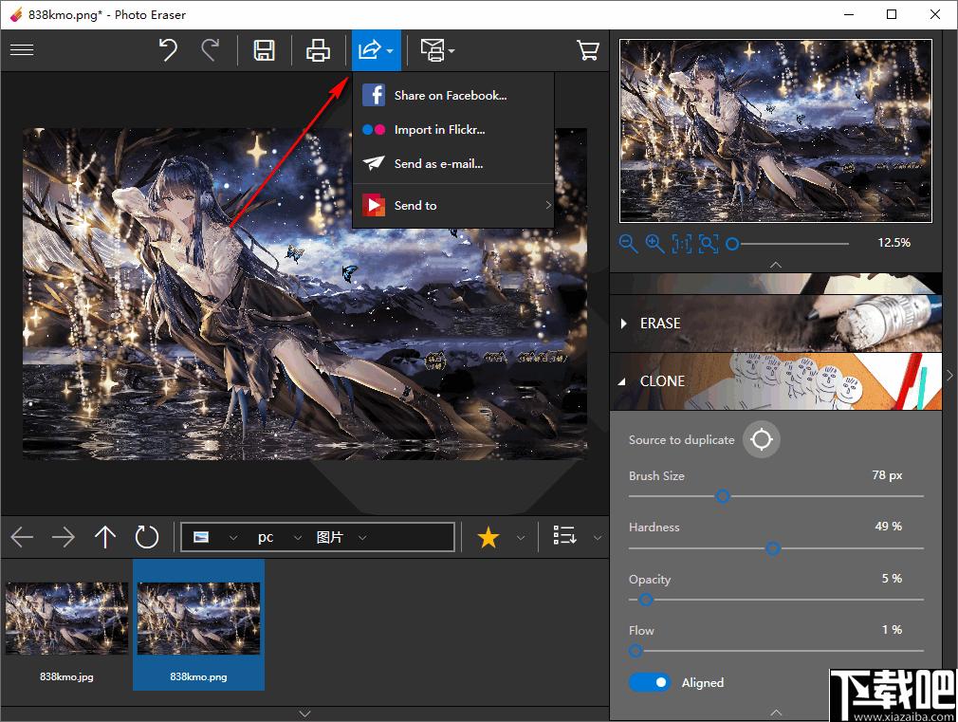Maximize the Photo Eraser window
Image resolution: width=958 pixels, height=722 pixels.
(x=892, y=14)
